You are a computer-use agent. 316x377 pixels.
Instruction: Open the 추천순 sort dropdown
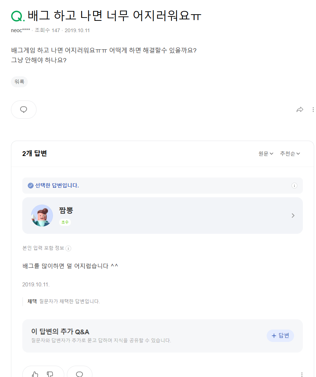290,154
